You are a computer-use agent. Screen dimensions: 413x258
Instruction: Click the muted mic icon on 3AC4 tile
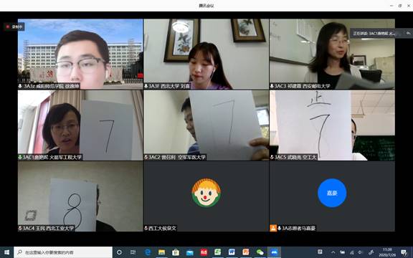click(20, 228)
